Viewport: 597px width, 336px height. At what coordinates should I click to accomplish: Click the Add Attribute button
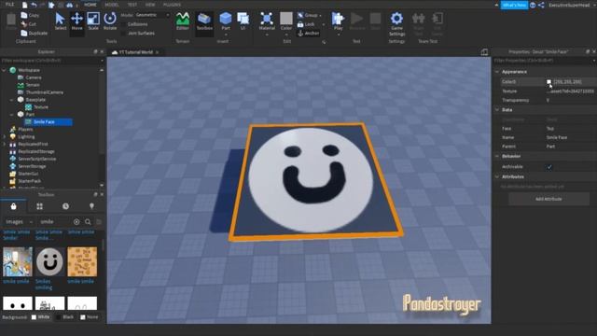point(548,199)
